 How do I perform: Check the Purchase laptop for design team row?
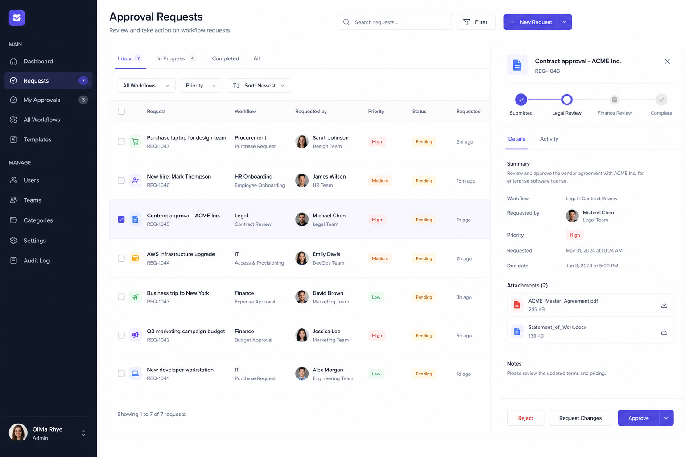[121, 142]
